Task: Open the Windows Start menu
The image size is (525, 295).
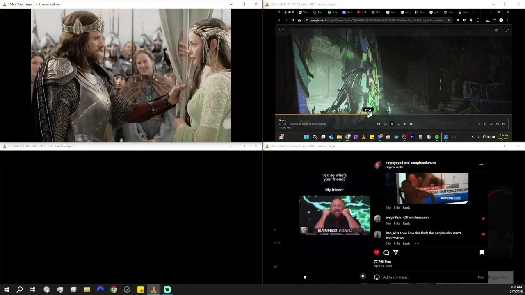Action: click(6, 290)
